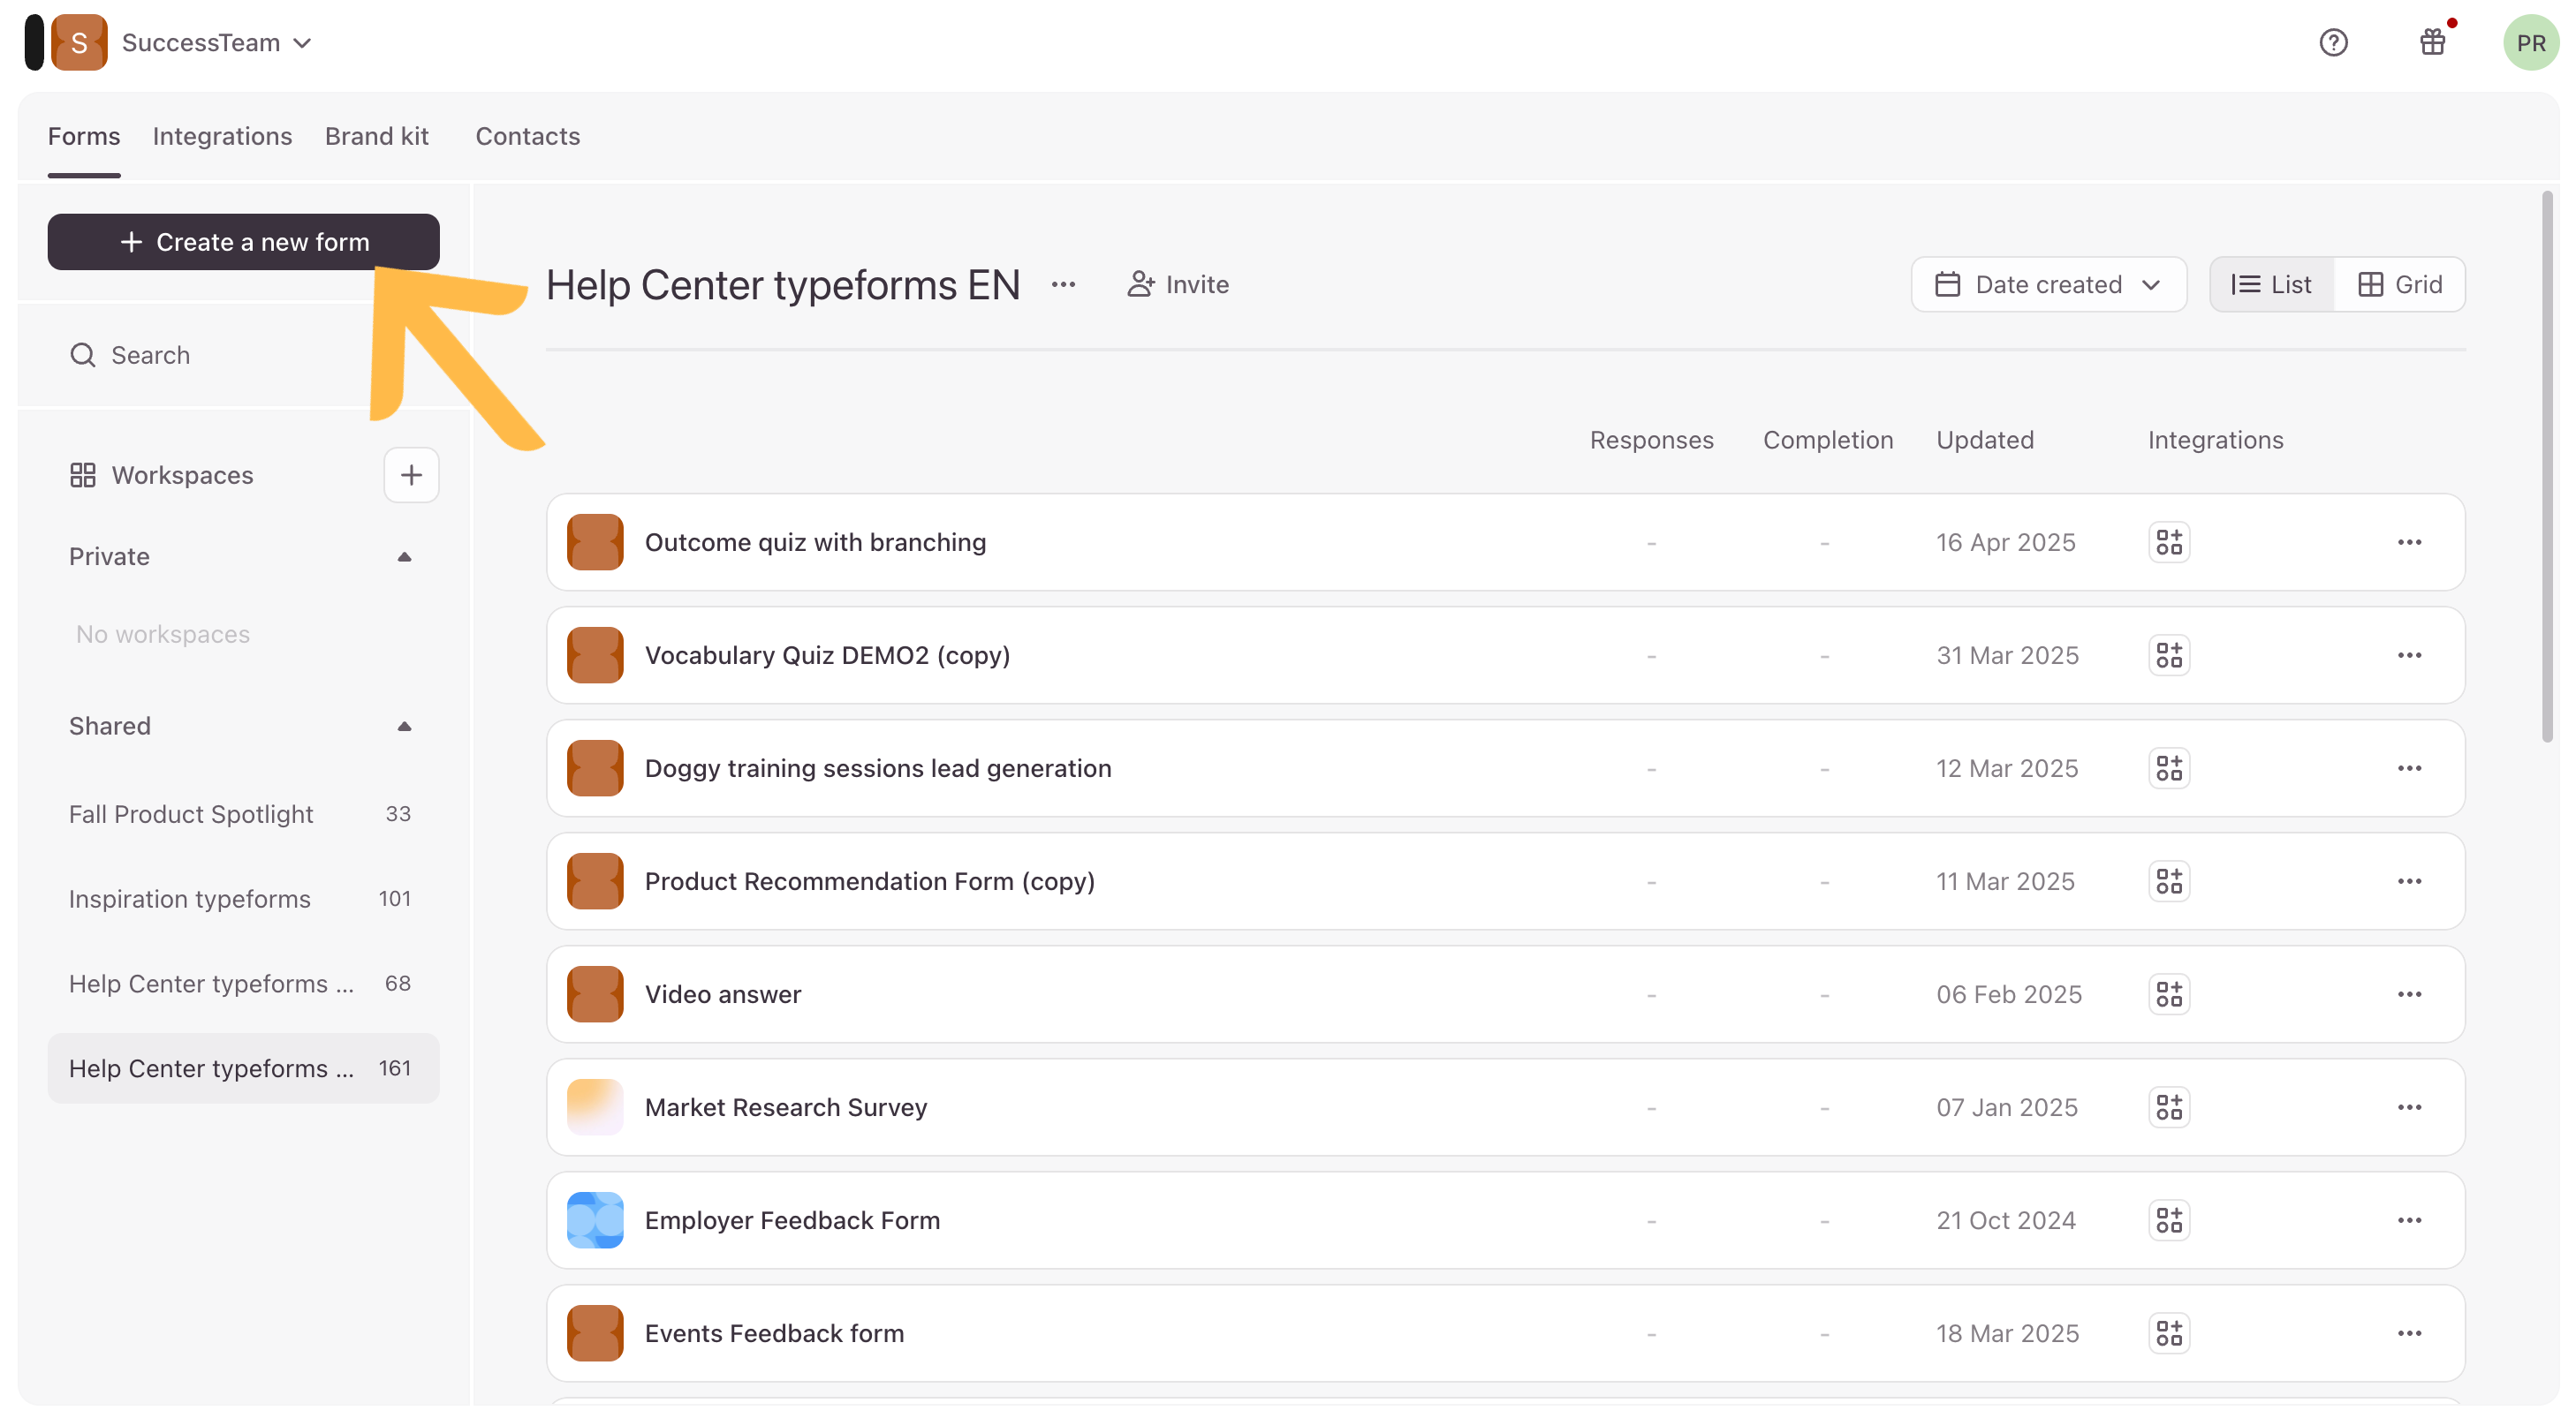This screenshot has height=1418, width=2576.
Task: Switch to the Forms tab
Action: tap(84, 136)
